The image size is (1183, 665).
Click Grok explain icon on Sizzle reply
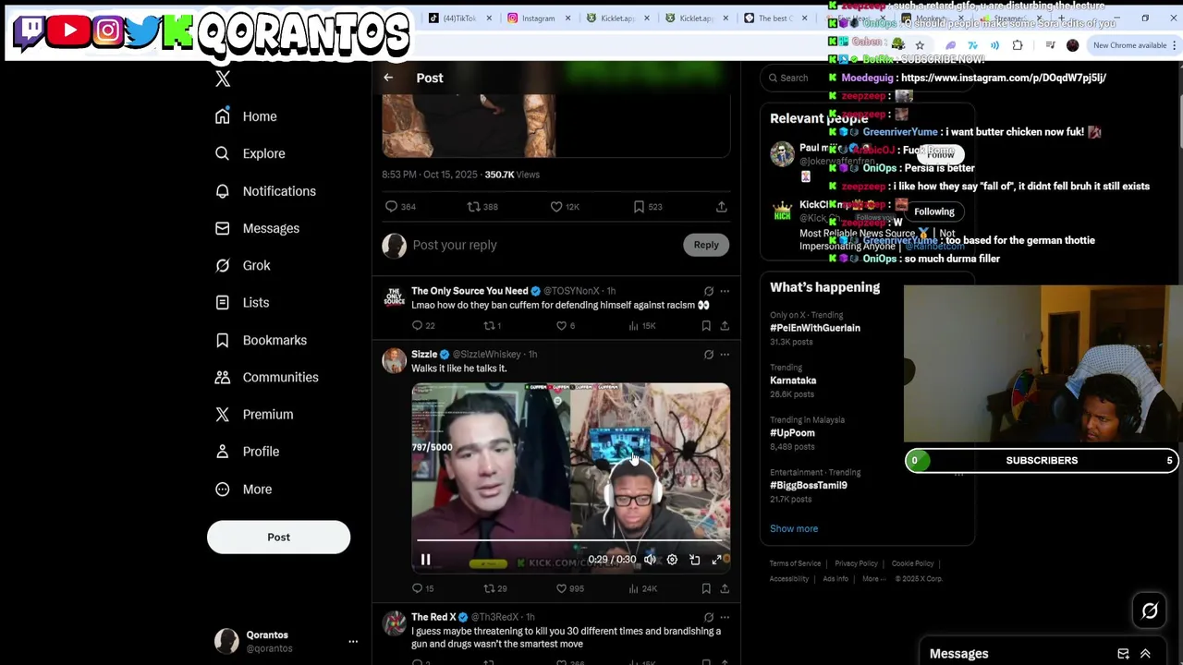[x=709, y=354]
